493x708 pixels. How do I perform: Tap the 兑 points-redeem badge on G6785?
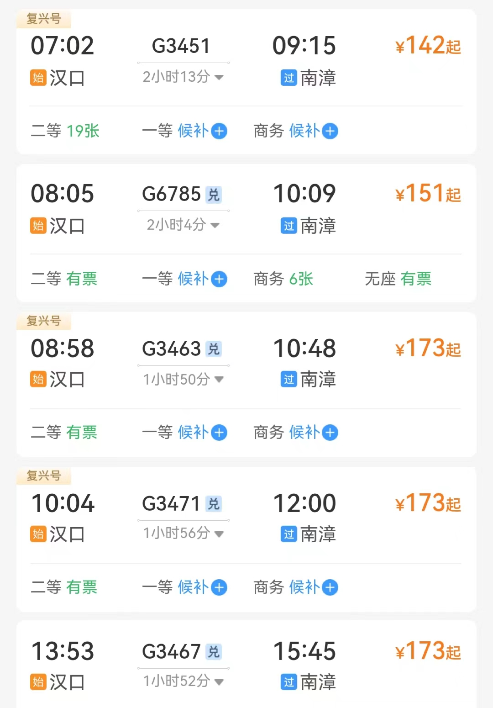[x=214, y=195]
